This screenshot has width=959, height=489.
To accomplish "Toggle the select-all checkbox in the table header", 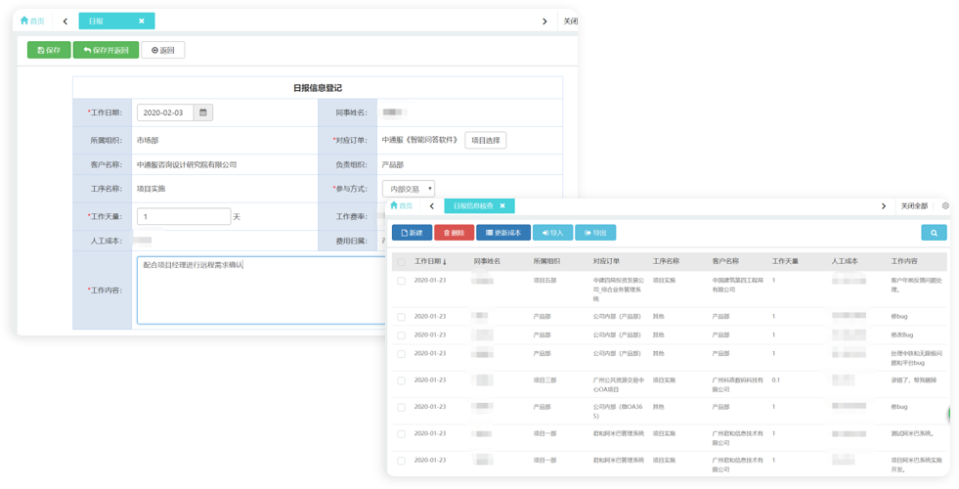I will [401, 262].
